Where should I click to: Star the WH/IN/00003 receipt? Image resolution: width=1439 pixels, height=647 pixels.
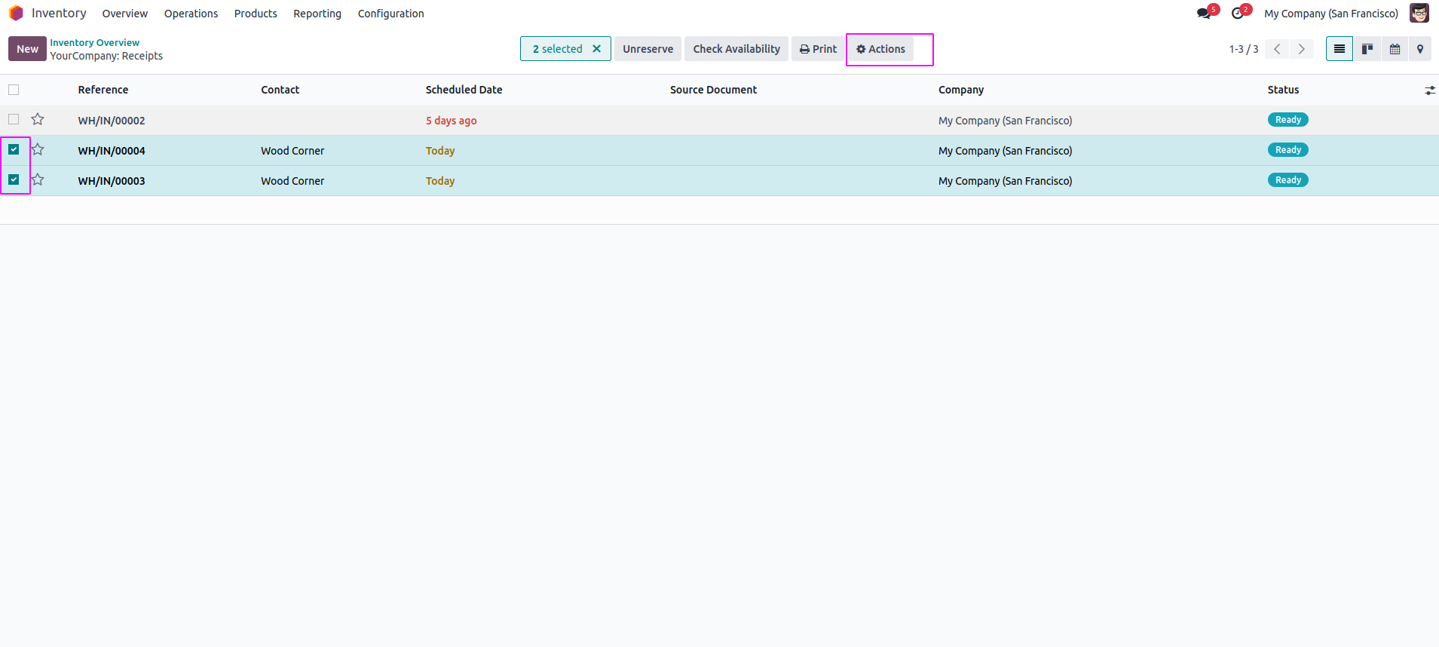38,179
